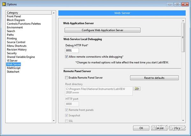Toggle Allow remote connections while debugging
Screen dimensions: 191x136
pos(67,57)
